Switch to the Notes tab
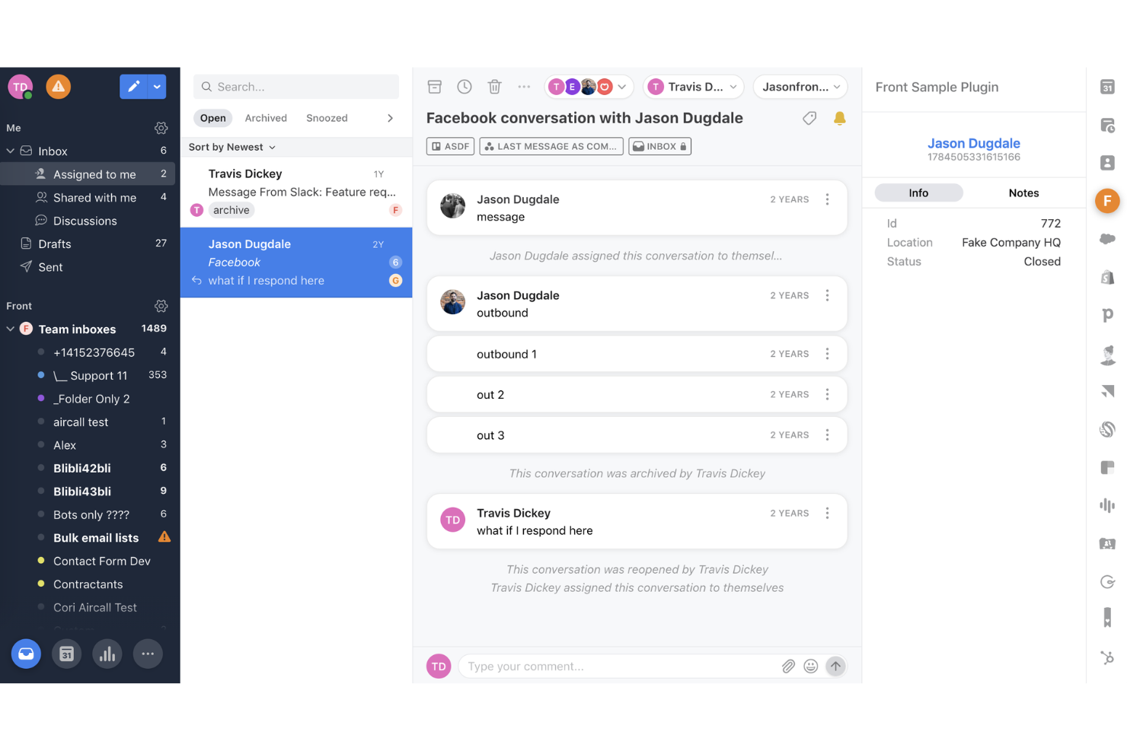This screenshot has height=751, width=1127. (1023, 193)
